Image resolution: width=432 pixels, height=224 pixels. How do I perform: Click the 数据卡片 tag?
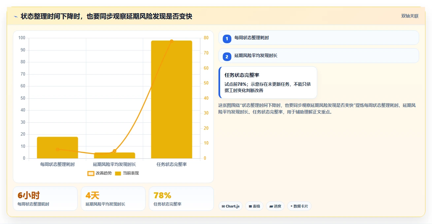tap(299, 206)
